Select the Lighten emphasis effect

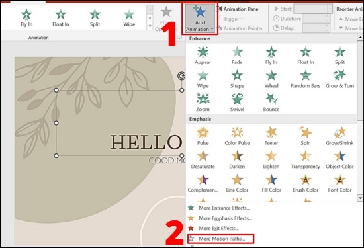(271, 160)
